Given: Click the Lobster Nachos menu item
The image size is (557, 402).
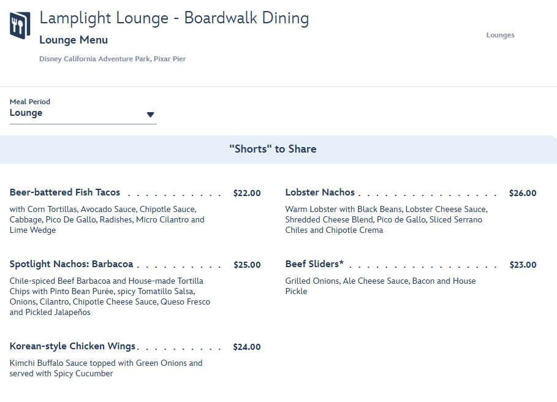Looking at the screenshot, I should point(320,192).
